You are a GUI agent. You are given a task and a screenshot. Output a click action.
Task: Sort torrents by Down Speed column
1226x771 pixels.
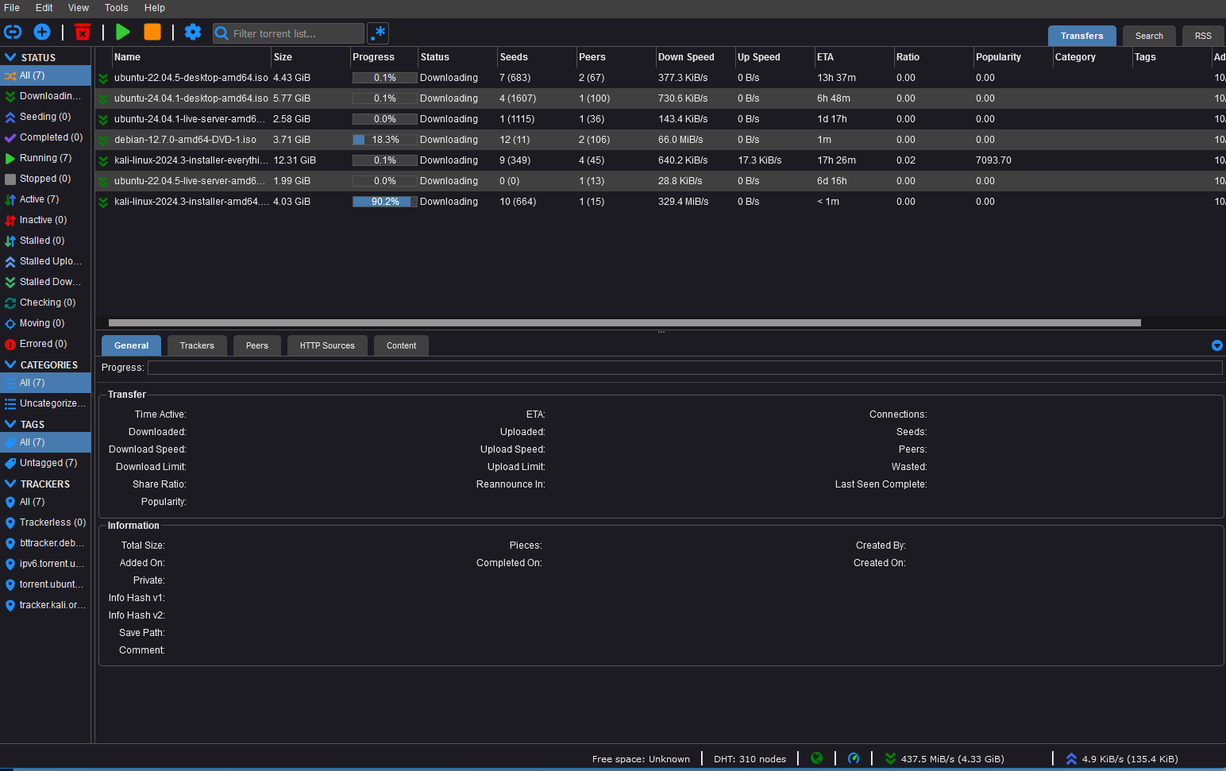pyautogui.click(x=696, y=57)
